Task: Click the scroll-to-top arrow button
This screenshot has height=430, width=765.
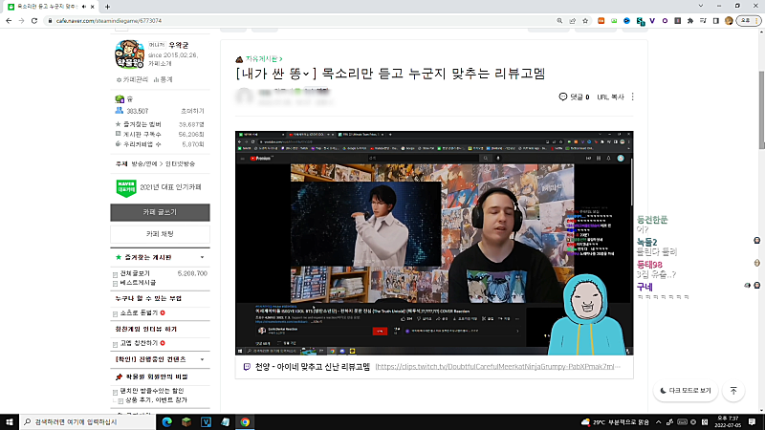Action: pos(733,391)
